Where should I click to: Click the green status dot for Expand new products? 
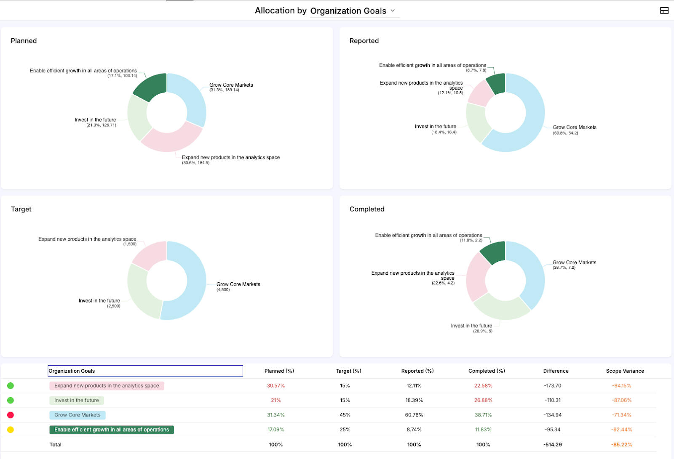click(x=11, y=386)
